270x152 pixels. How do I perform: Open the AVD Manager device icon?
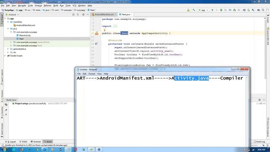click(248, 10)
